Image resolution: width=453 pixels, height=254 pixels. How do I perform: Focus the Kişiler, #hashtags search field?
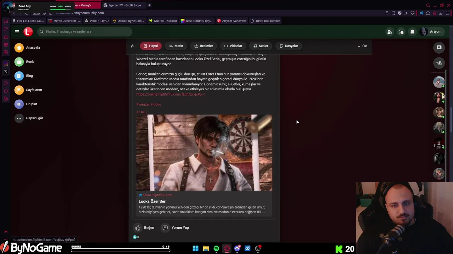click(85, 32)
